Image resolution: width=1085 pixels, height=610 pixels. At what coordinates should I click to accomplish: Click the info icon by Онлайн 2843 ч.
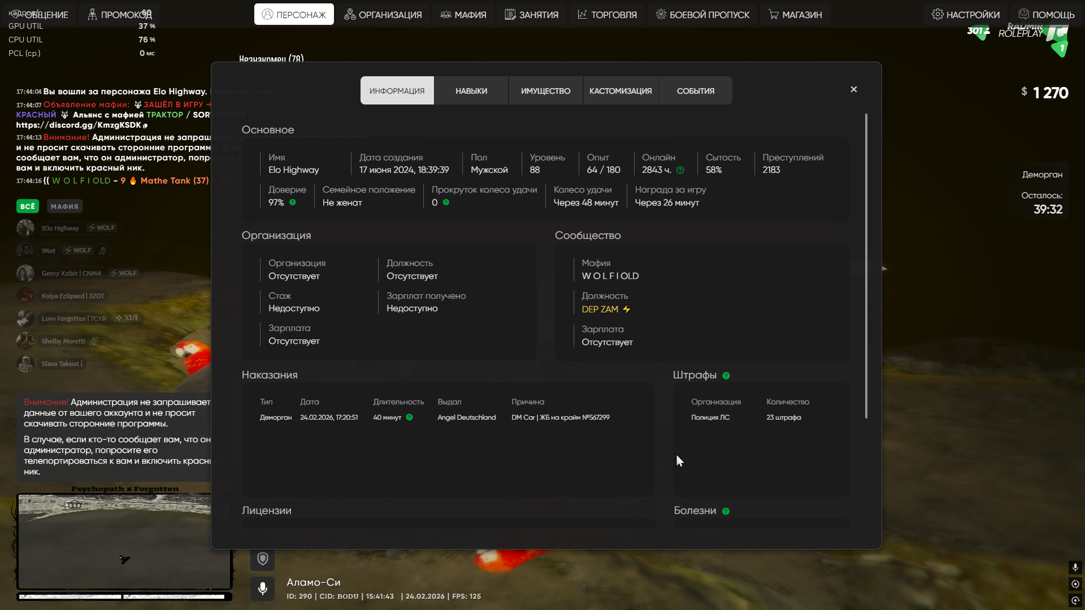[680, 170]
